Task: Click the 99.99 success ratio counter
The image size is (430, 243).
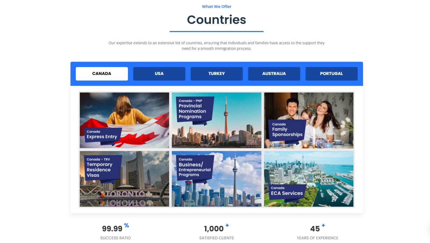Action: pos(112,229)
